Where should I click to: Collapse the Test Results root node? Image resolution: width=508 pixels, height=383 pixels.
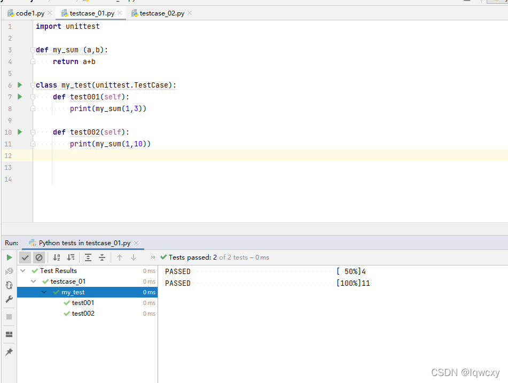(22, 271)
